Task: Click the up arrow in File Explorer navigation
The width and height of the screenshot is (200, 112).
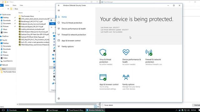Action: [x=8, y=9]
